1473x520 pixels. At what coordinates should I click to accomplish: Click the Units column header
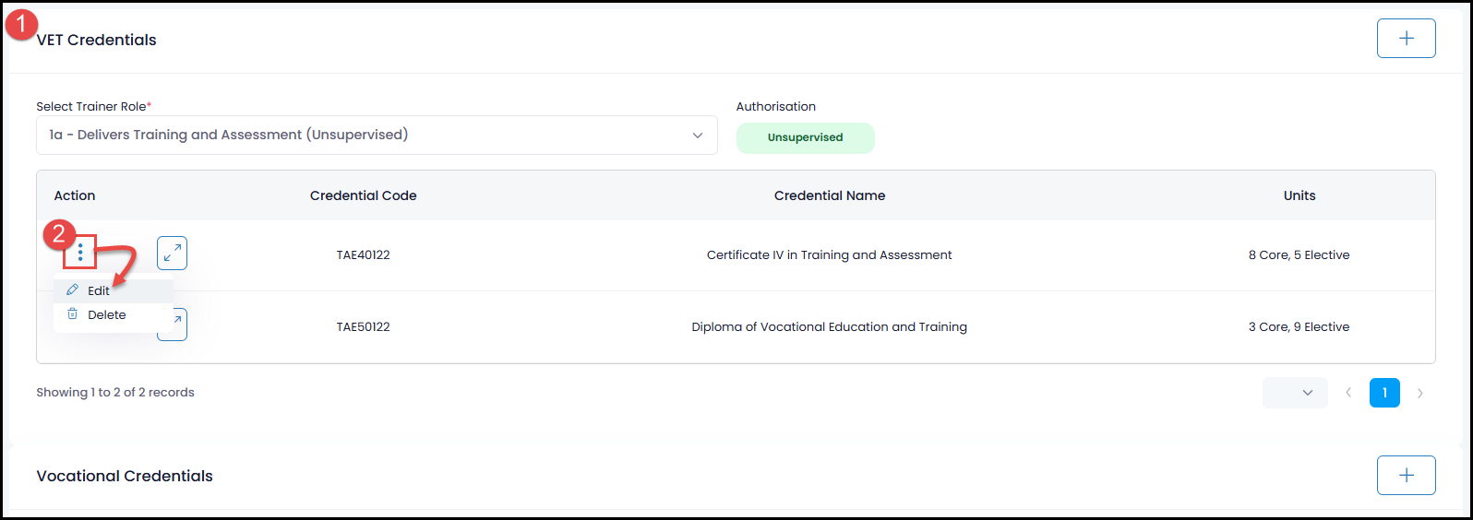pyautogui.click(x=1299, y=195)
